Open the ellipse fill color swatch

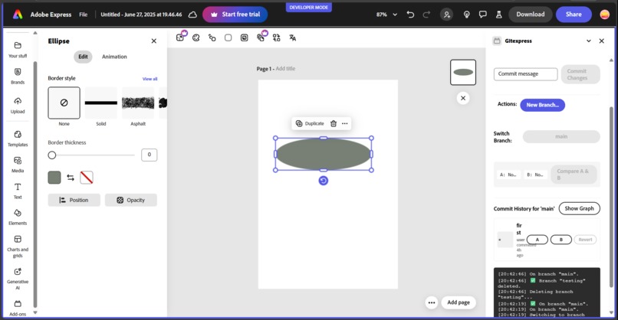pyautogui.click(x=54, y=178)
